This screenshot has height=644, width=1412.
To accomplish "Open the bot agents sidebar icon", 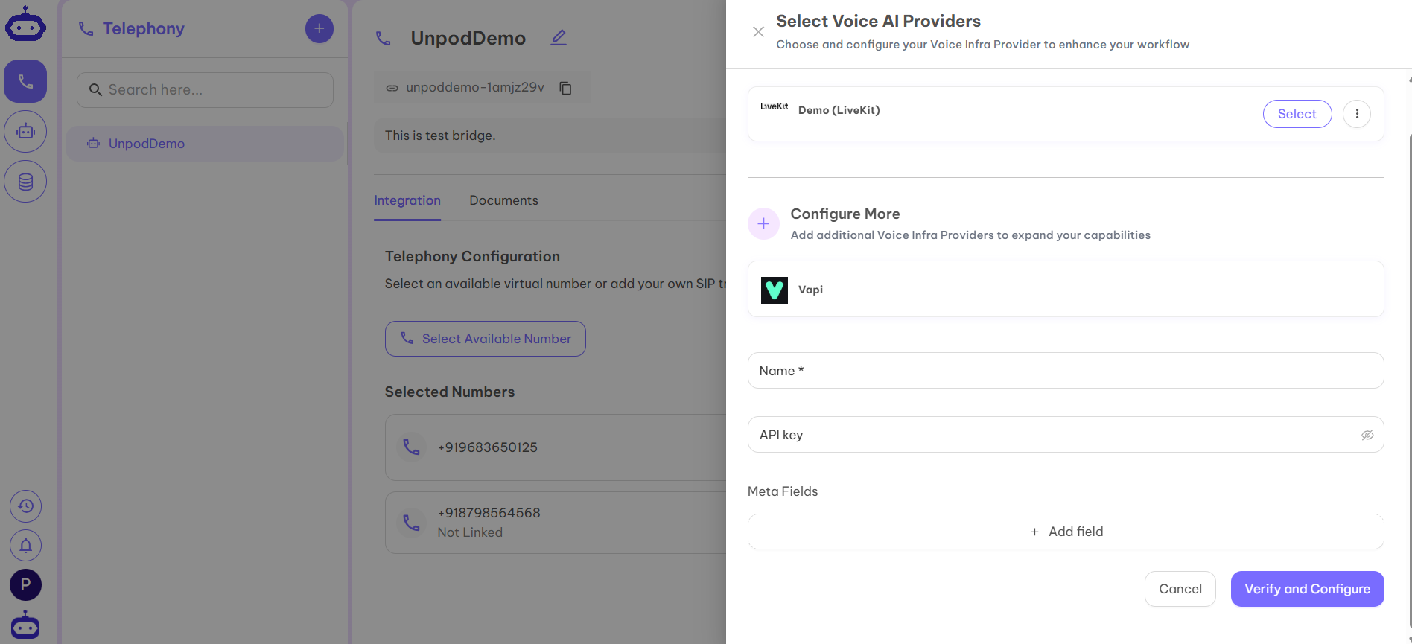I will pyautogui.click(x=25, y=132).
